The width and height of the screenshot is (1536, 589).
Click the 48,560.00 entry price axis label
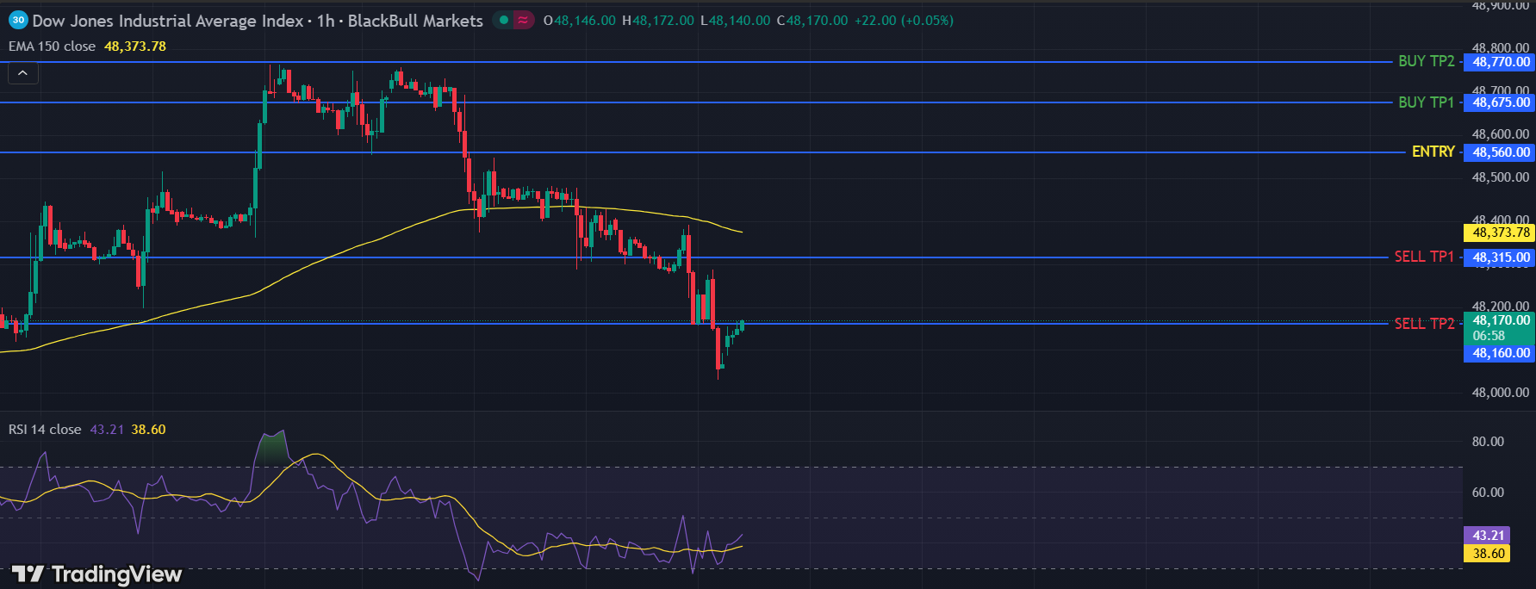(x=1501, y=152)
